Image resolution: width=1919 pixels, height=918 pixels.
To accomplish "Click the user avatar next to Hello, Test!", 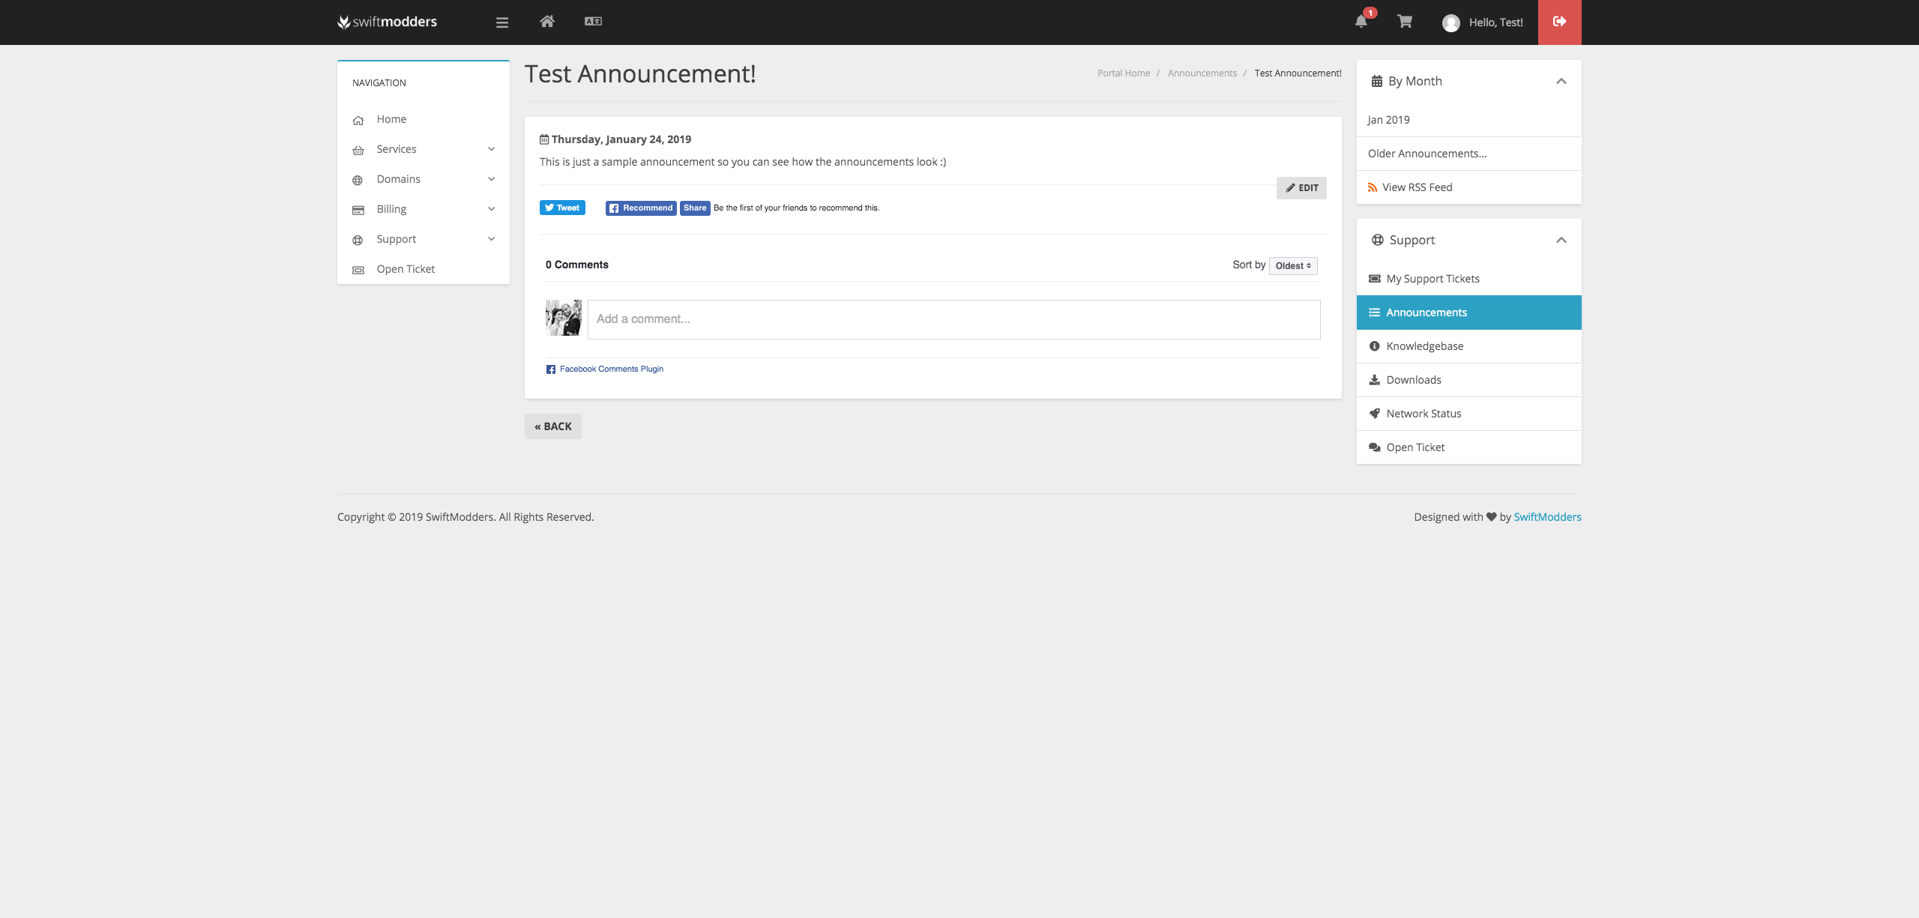I will click(1451, 23).
